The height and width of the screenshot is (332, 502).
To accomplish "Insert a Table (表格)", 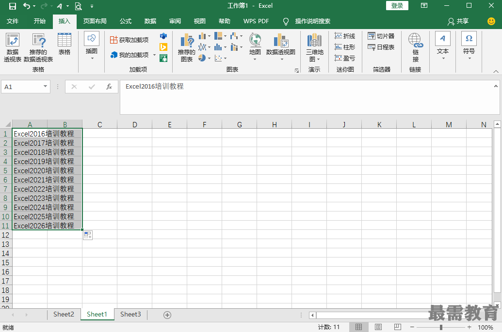I will click(65, 44).
